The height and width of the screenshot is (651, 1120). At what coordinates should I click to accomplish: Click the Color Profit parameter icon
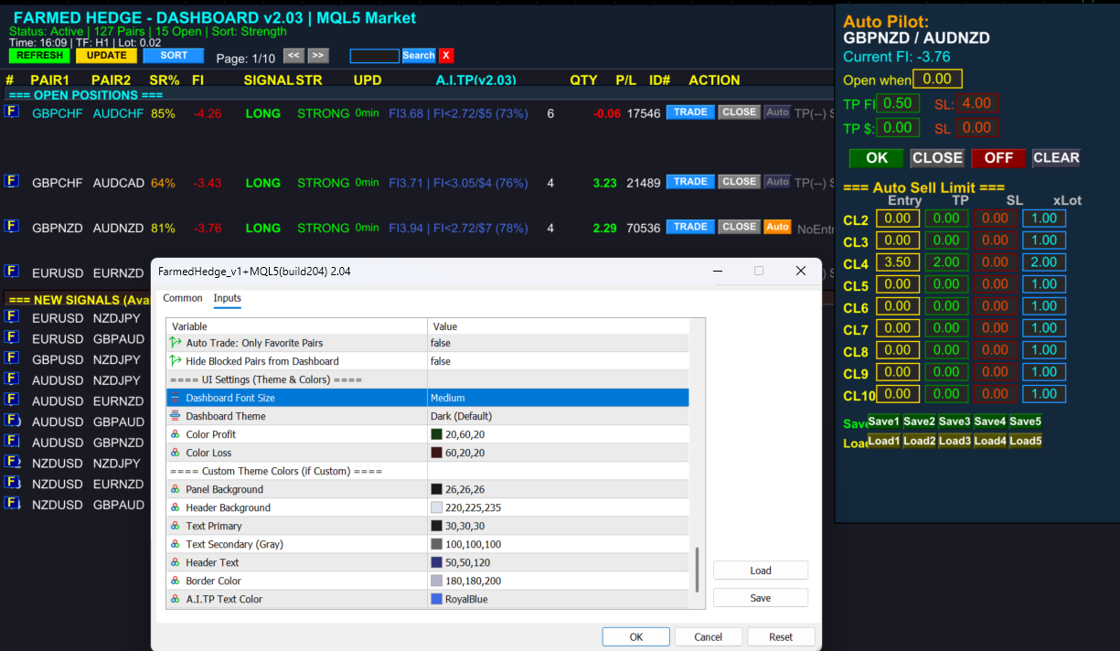point(176,434)
